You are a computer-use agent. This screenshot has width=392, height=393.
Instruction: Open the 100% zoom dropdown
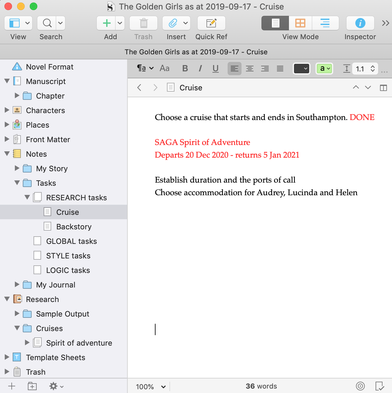pos(151,386)
